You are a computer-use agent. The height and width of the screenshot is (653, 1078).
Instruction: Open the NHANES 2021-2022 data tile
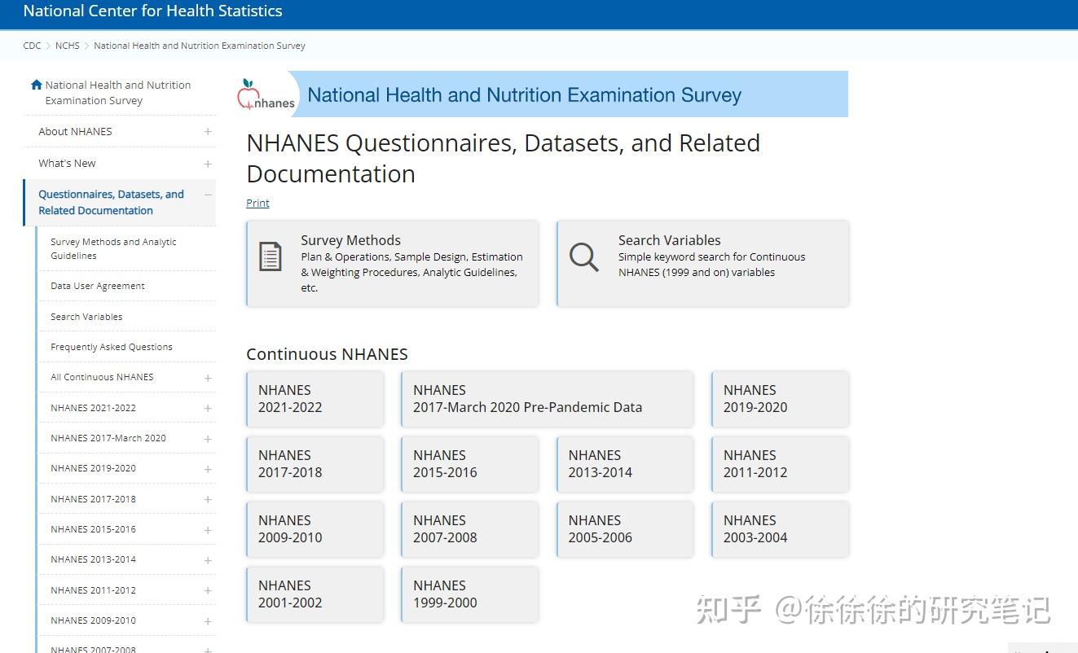[315, 399]
